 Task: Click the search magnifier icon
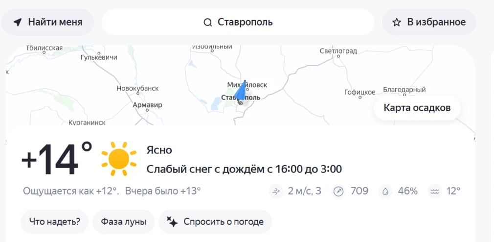coord(208,23)
